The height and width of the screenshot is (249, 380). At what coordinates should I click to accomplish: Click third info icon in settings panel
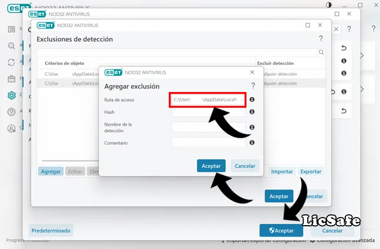[344, 91]
